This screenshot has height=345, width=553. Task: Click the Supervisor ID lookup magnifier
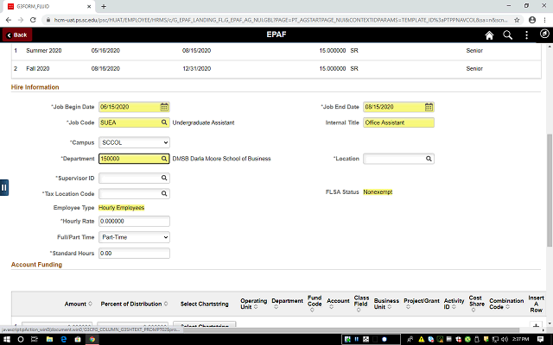pos(164,177)
